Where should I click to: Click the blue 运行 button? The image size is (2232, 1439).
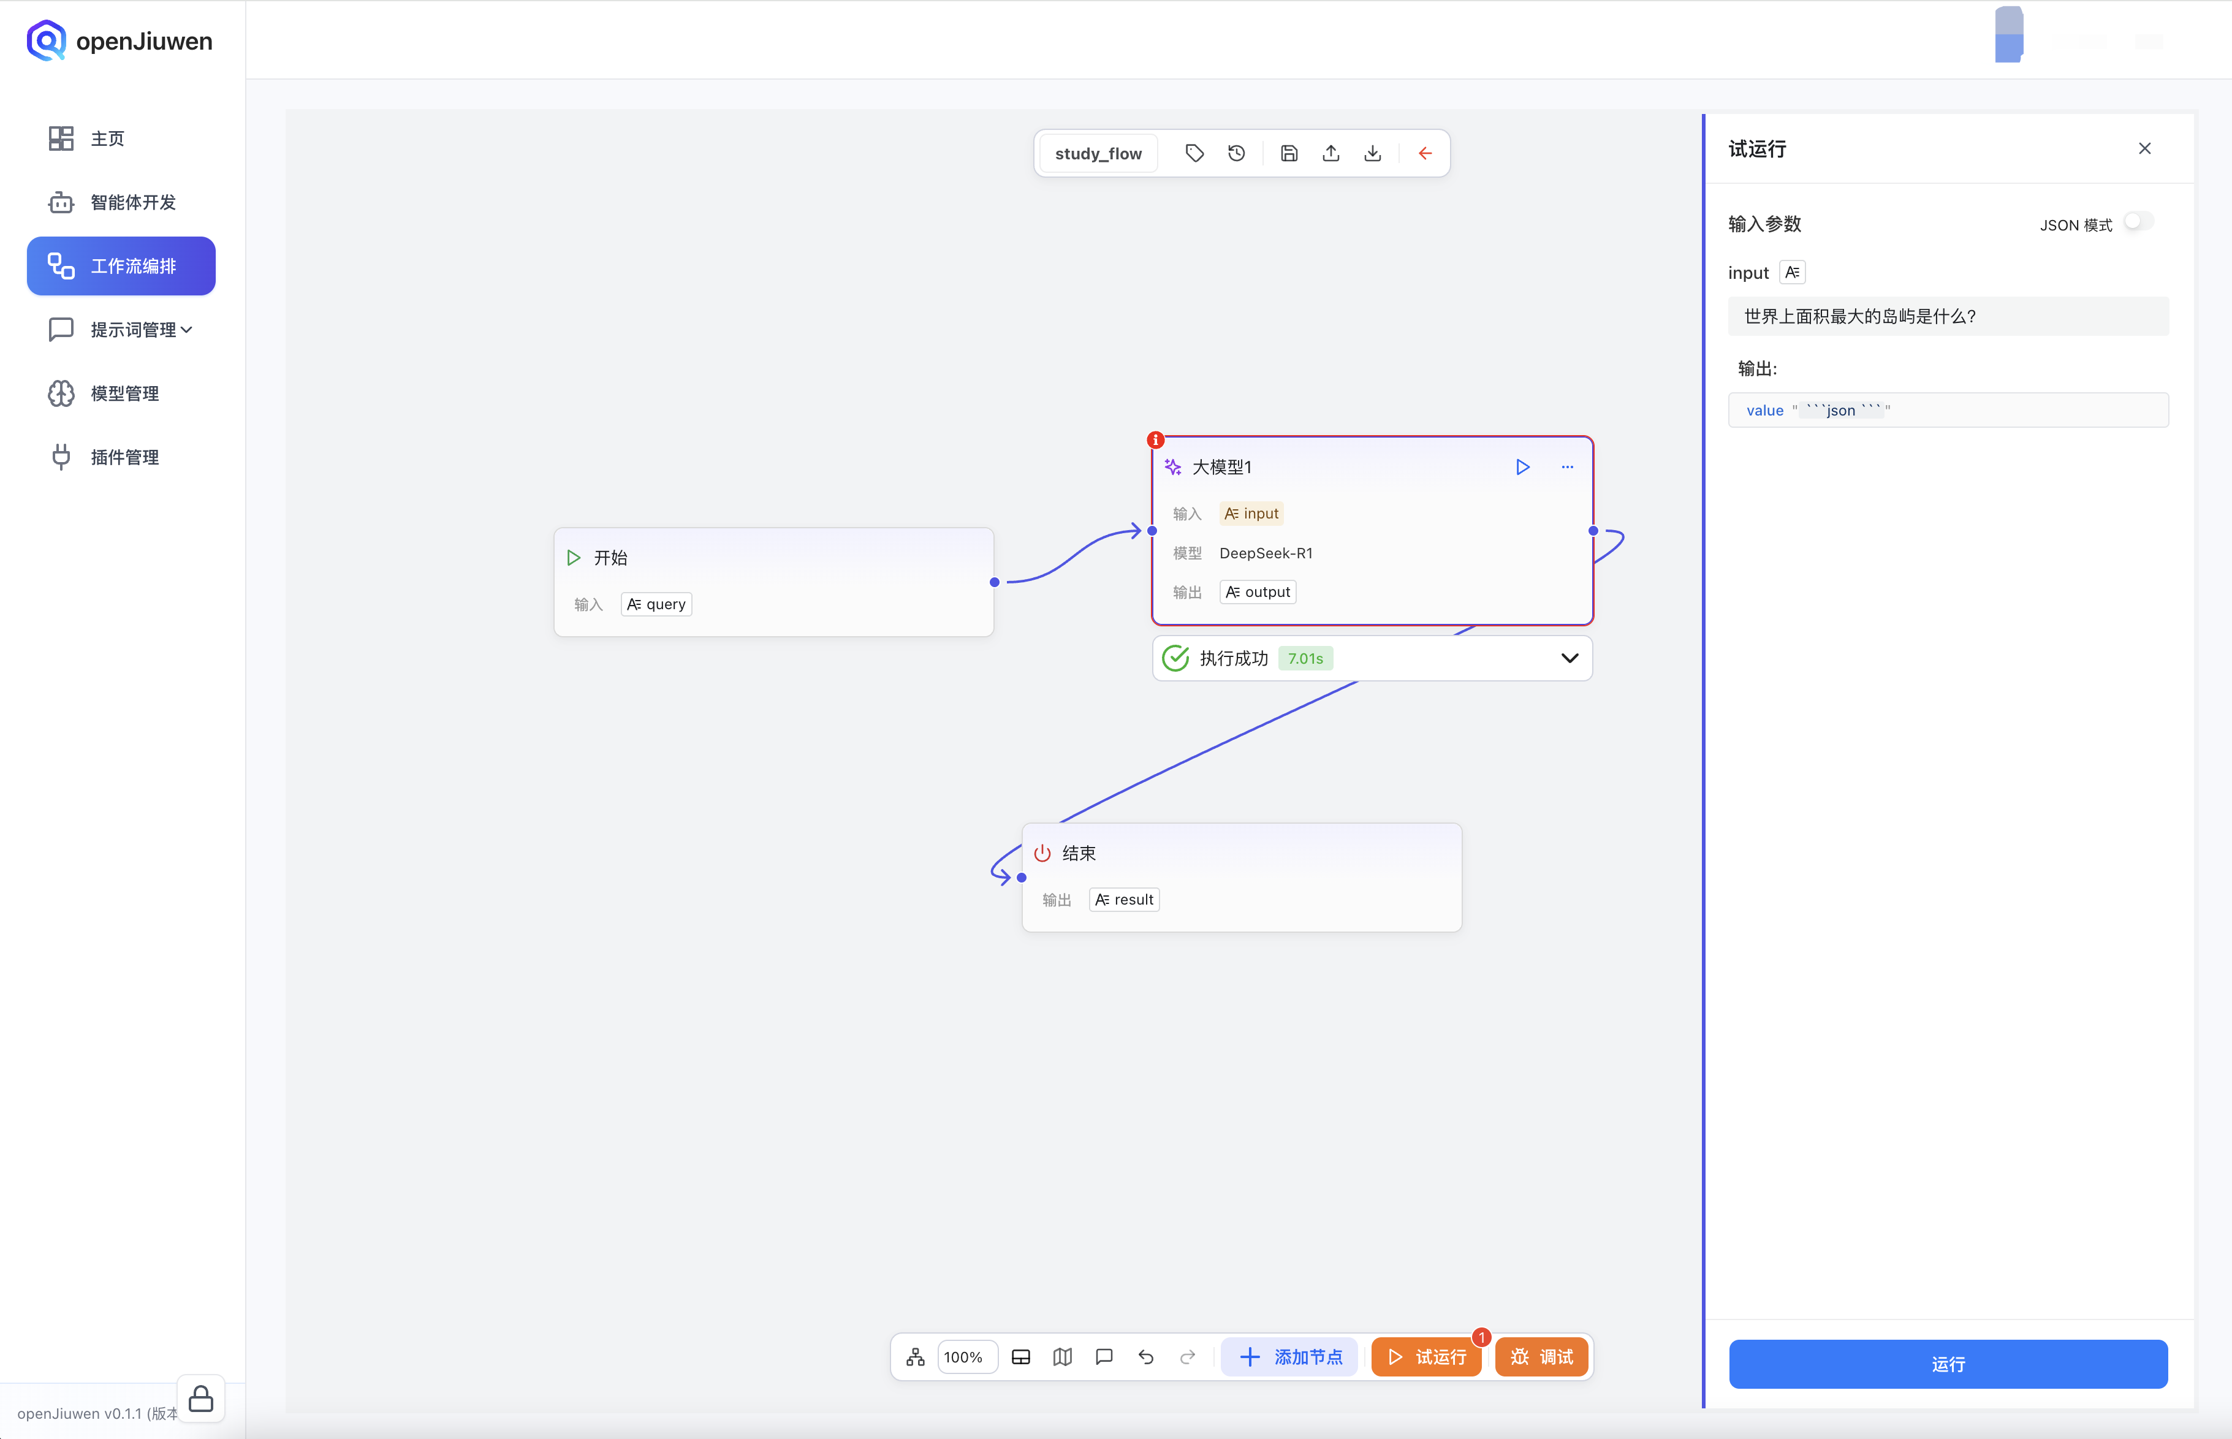(x=1947, y=1364)
